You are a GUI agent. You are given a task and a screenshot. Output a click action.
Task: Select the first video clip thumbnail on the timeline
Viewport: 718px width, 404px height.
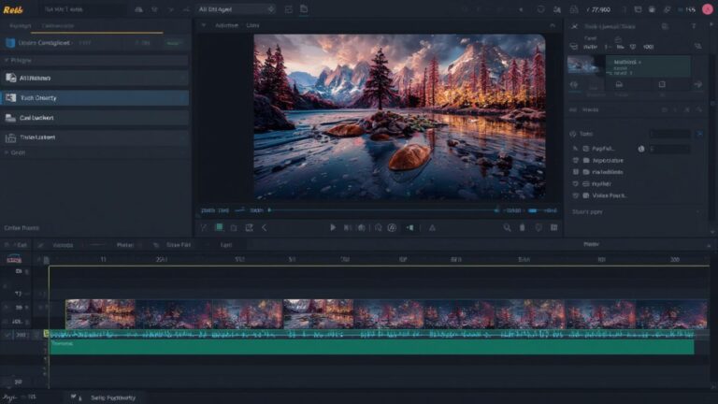click(x=101, y=314)
